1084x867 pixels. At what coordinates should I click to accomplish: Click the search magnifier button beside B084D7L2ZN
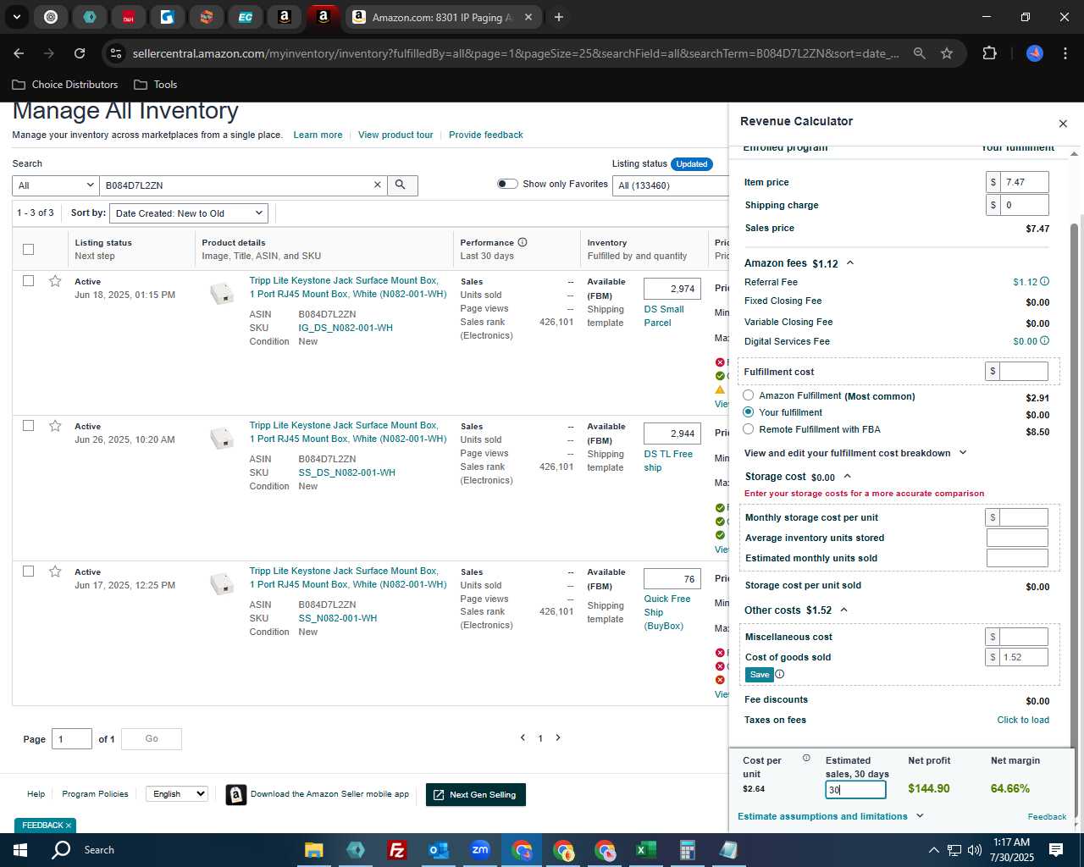click(401, 185)
